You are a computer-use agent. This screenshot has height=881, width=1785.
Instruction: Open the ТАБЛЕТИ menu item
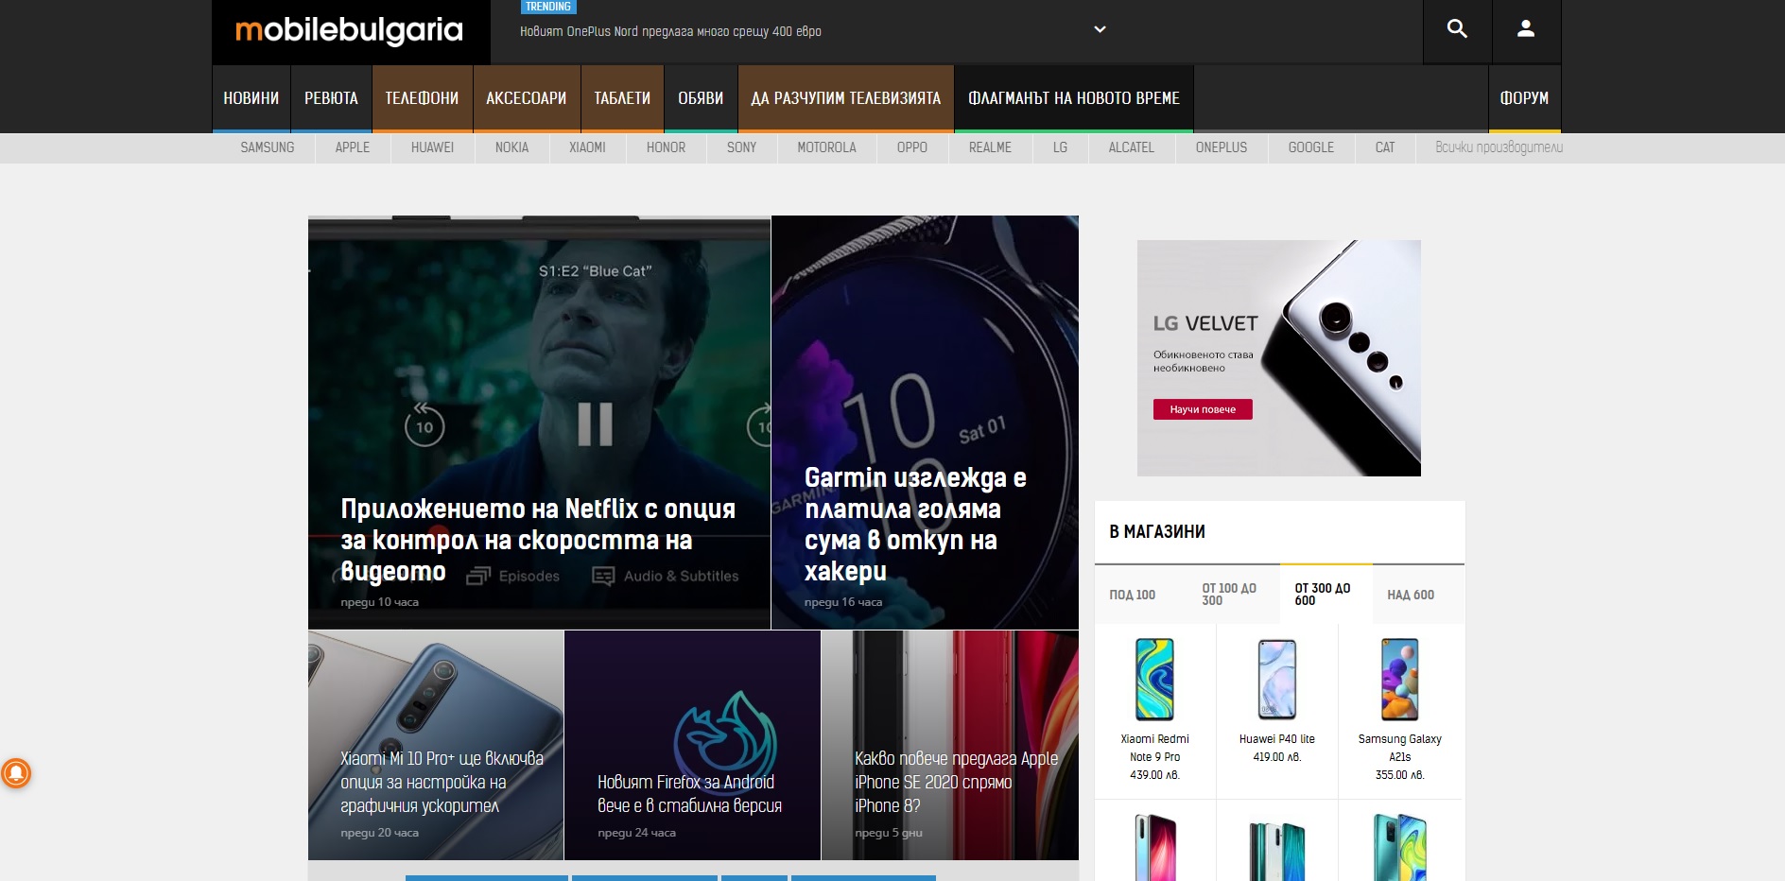tap(622, 98)
